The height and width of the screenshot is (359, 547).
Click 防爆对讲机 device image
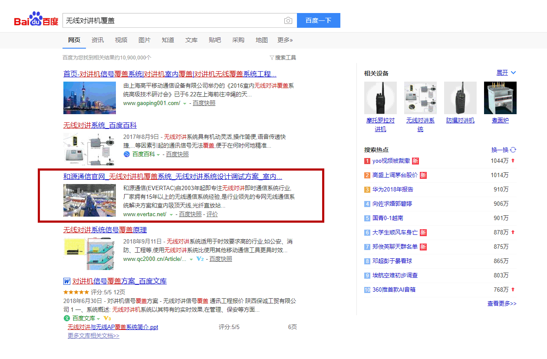[460, 98]
